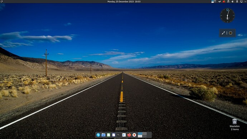Open the Wastebin desktop icon
247x139 pixels.
[234, 121]
